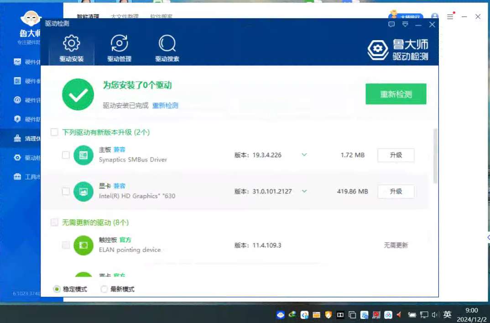Open the 清理优化 sidebar icon
Image resolution: width=490 pixels, height=323 pixels.
tap(17, 138)
